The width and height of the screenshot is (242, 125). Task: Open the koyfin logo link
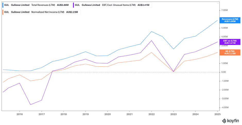(231, 121)
